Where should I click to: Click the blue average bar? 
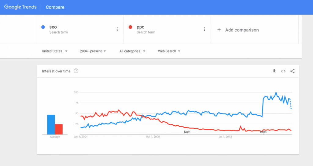51,124
